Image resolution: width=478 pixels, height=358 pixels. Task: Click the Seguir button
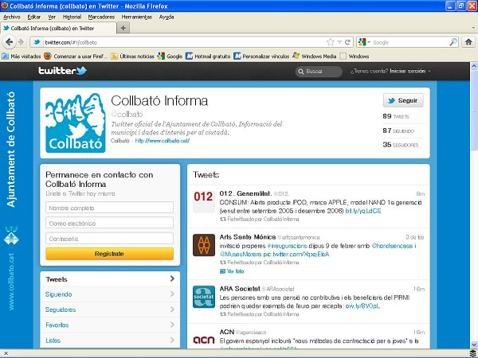(x=403, y=100)
